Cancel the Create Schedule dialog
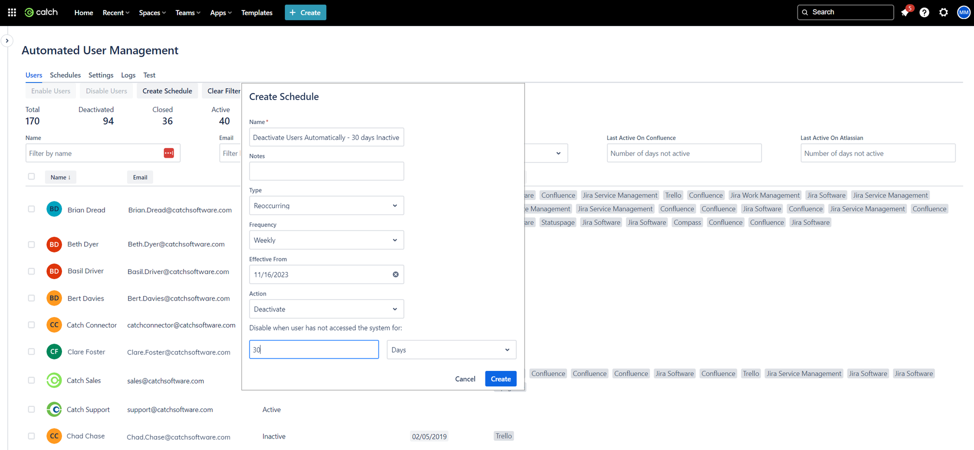Screen dimensions: 974x450 [x=465, y=379]
